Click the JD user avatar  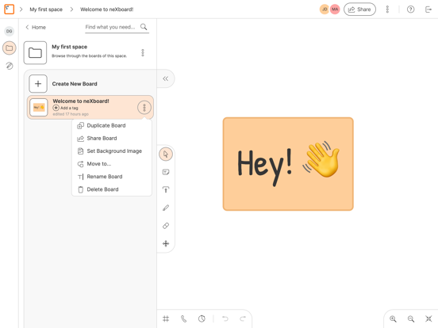[325, 10]
